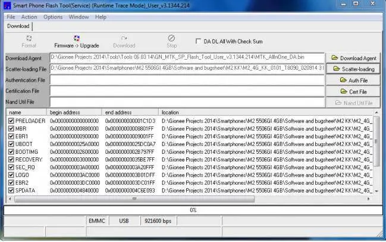Click the Authentication File field

tap(187, 80)
